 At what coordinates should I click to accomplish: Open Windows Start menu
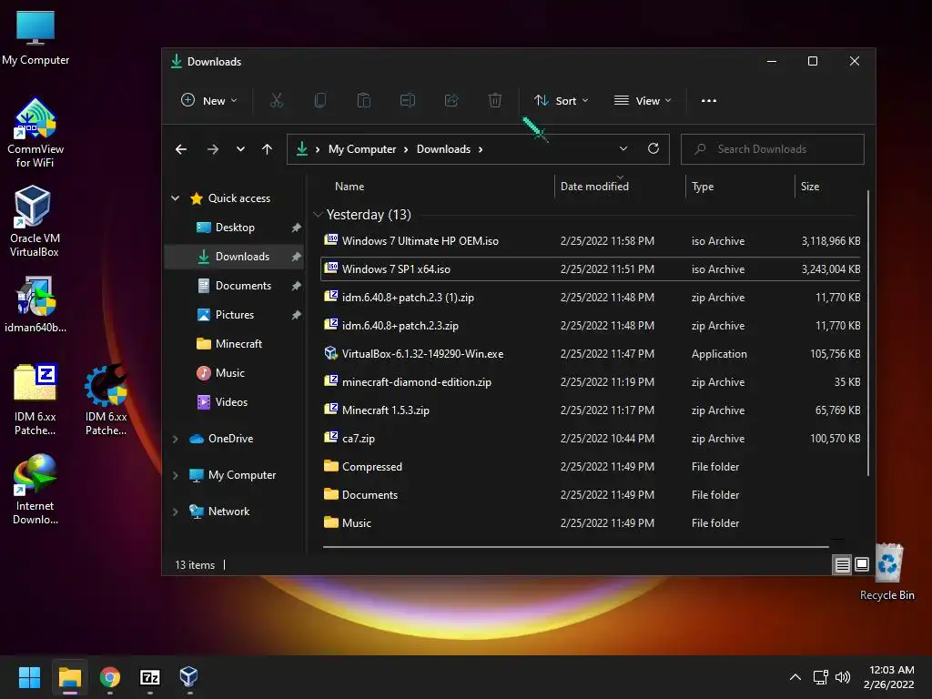pos(29,677)
